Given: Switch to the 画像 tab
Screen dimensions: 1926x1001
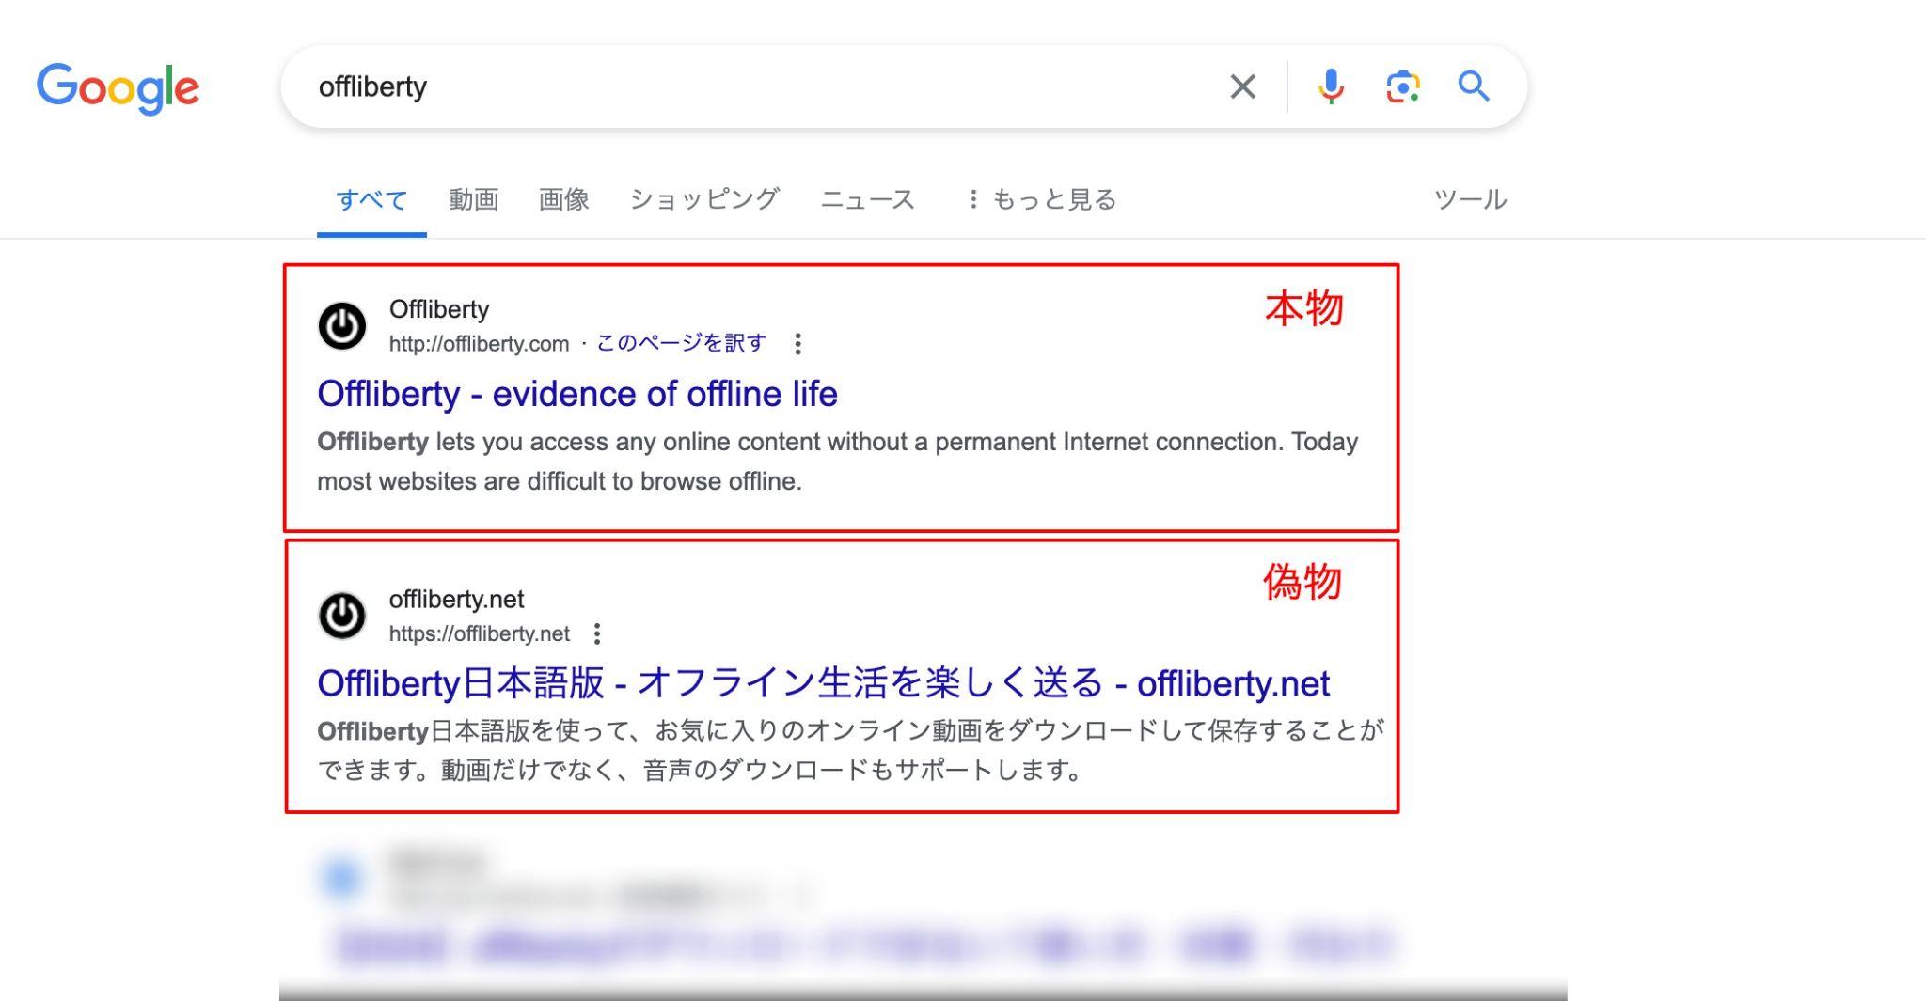Looking at the screenshot, I should (563, 199).
